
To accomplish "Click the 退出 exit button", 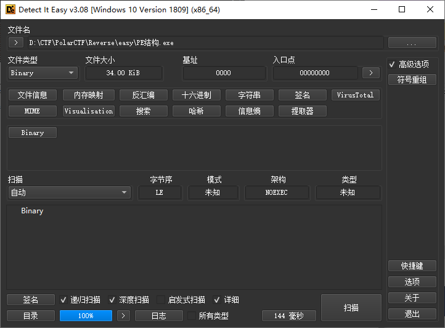I will point(412,314).
